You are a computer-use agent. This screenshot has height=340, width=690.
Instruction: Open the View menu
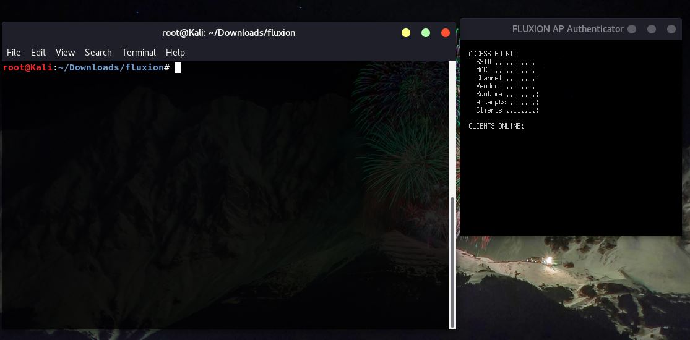click(65, 53)
